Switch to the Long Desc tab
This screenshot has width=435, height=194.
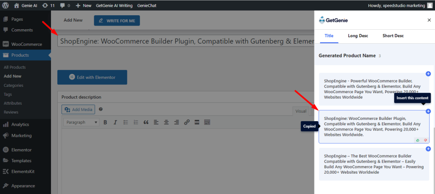point(358,36)
